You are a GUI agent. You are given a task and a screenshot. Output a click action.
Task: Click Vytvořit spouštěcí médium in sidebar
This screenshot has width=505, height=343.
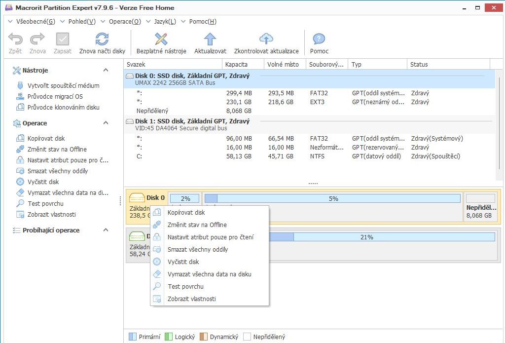[x=63, y=85]
